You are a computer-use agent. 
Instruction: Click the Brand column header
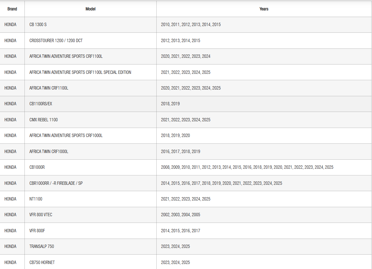click(x=12, y=9)
